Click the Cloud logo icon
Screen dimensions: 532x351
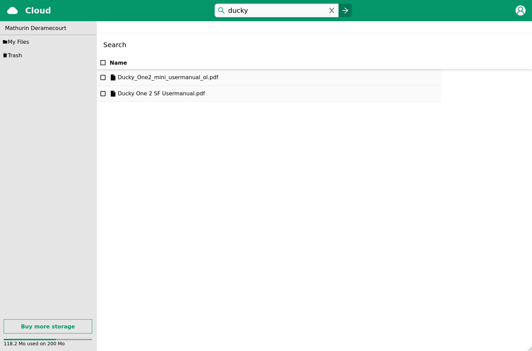12,11
